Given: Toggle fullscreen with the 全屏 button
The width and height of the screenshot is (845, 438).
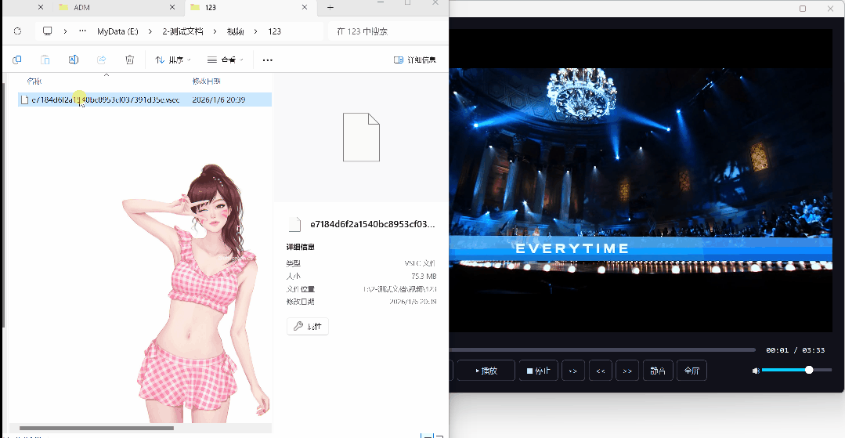Looking at the screenshot, I should point(692,371).
